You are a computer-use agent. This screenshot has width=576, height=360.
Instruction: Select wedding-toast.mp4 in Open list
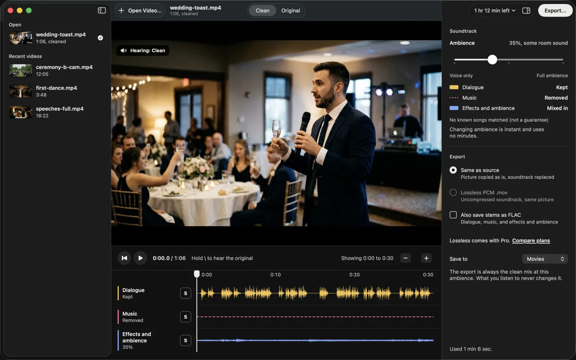click(57, 38)
